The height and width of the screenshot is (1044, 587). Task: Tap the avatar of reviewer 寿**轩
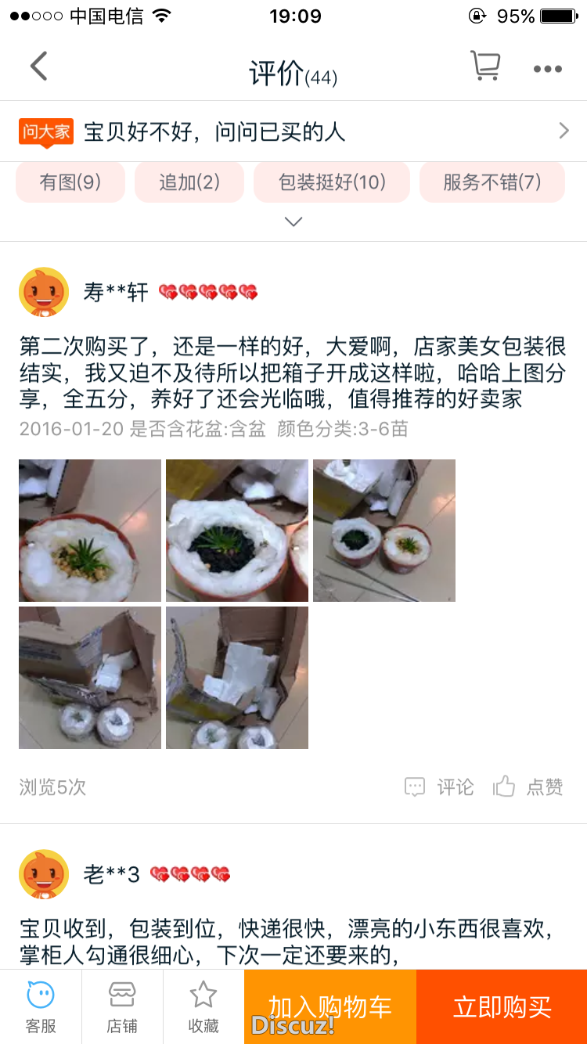pyautogui.click(x=44, y=293)
